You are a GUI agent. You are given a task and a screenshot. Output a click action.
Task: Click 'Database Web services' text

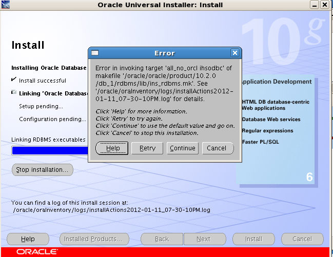point(271,120)
